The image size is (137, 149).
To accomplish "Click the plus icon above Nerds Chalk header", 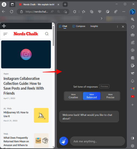I will [4, 26].
